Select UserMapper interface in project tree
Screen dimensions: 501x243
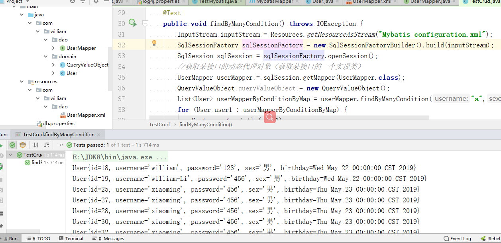[78, 48]
